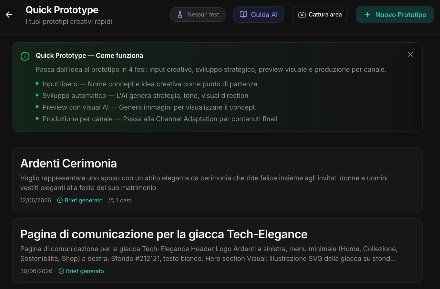Click the people icon beside 1 cast
Image resolution: width=440 pixels, height=289 pixels.
(111, 200)
